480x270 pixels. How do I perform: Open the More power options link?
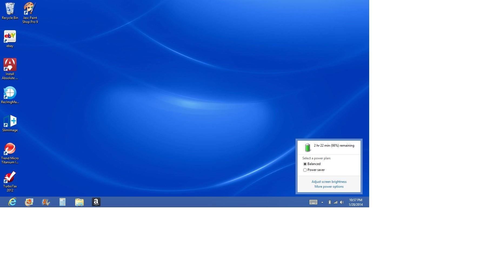329,187
